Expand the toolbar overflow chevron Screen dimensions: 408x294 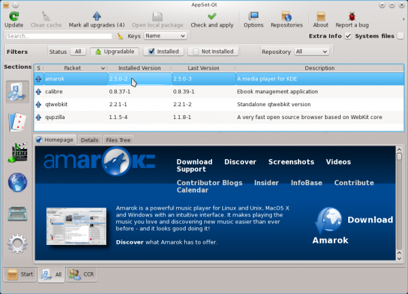(403, 19)
